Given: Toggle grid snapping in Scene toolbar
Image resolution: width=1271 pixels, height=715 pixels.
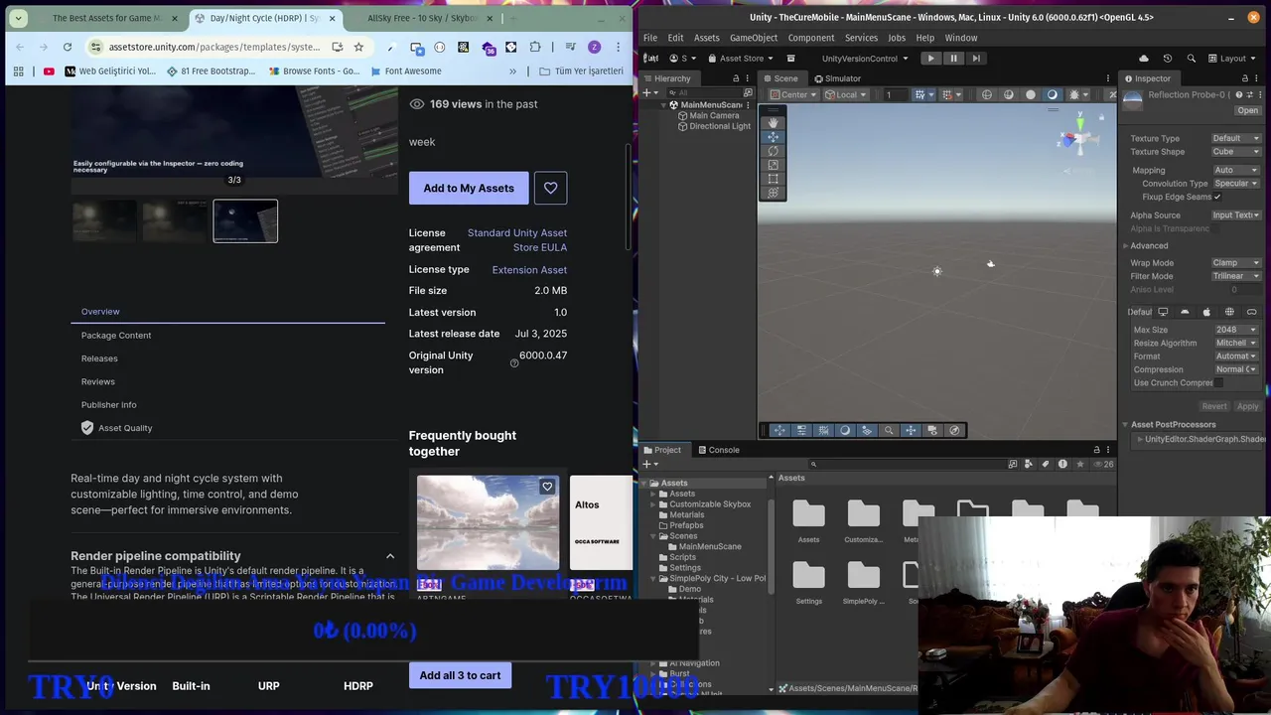Looking at the screenshot, I should pos(946,94).
